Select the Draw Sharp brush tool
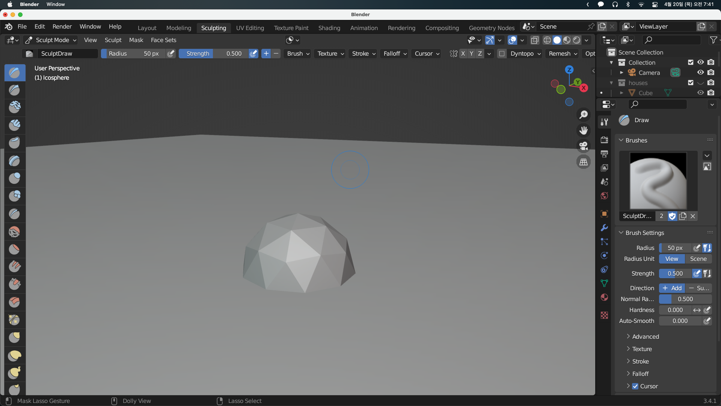 tap(15, 90)
